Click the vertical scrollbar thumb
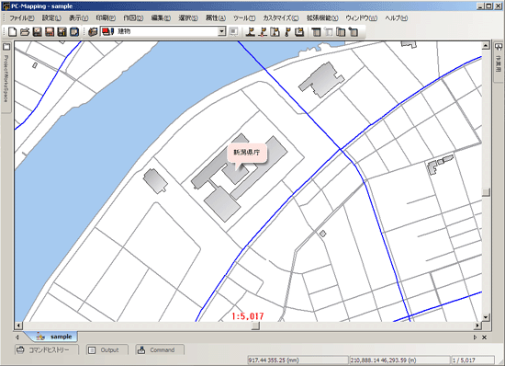Viewport: 505px width, 366px height. tap(486, 192)
